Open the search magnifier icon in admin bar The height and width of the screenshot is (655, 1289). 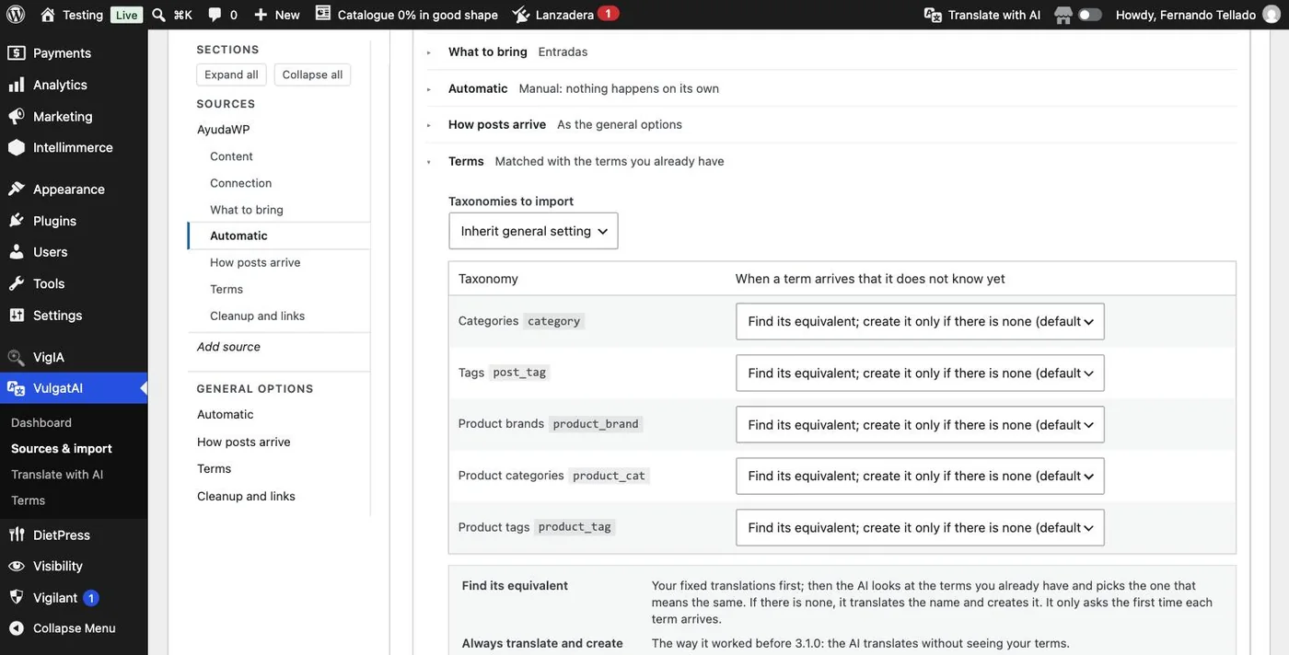point(158,15)
